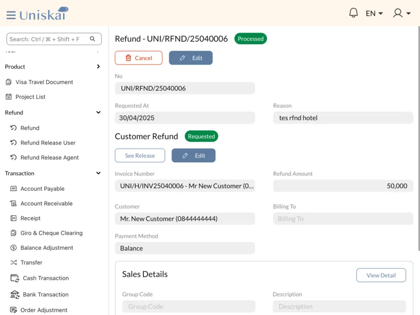Open Account Payable page
Screen dimensions: 420x315
click(x=43, y=188)
